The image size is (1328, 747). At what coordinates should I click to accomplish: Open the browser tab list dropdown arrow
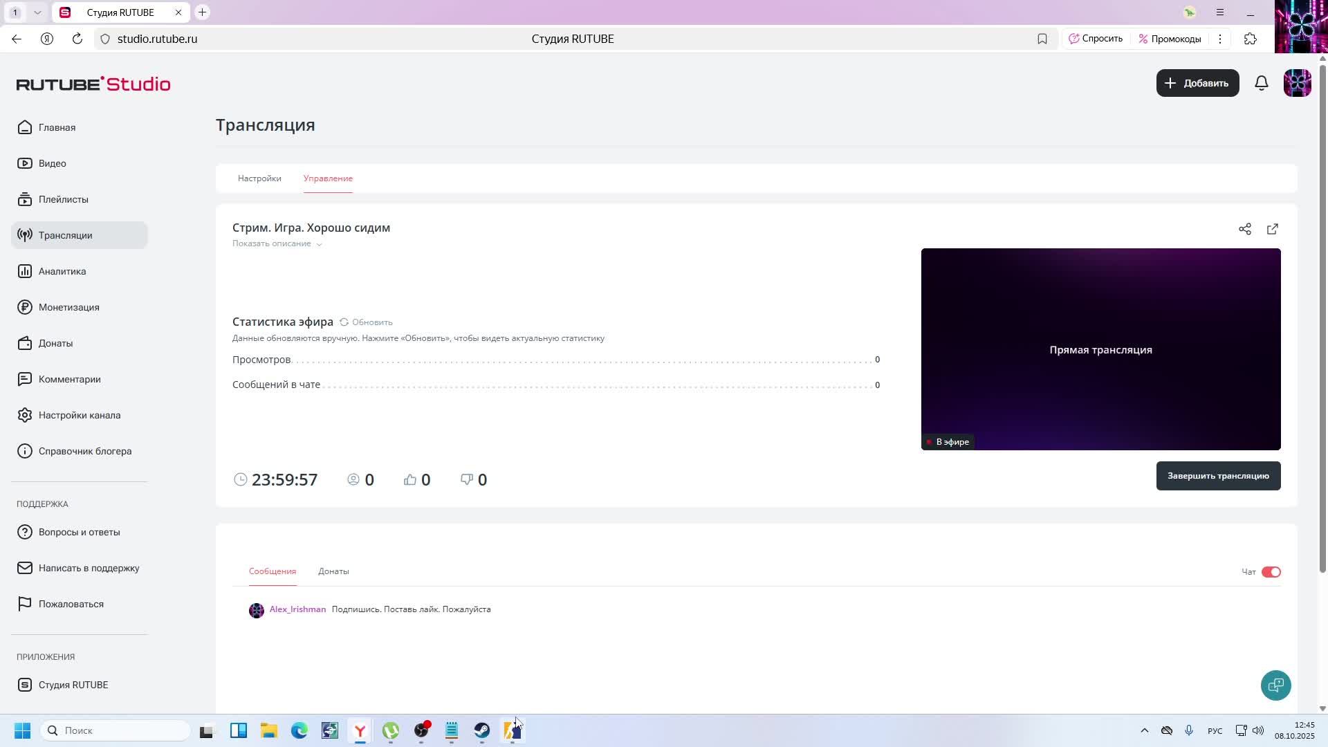pyautogui.click(x=37, y=12)
